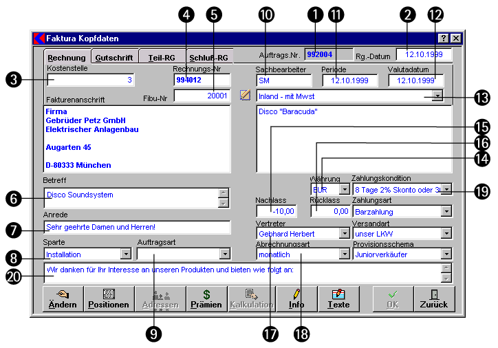Open the Sparte Installation dropdown
This screenshot has width=498, height=348.
(125, 254)
